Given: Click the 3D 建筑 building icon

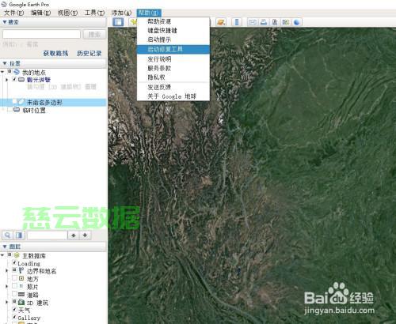Looking at the screenshot, I should click(x=21, y=302).
